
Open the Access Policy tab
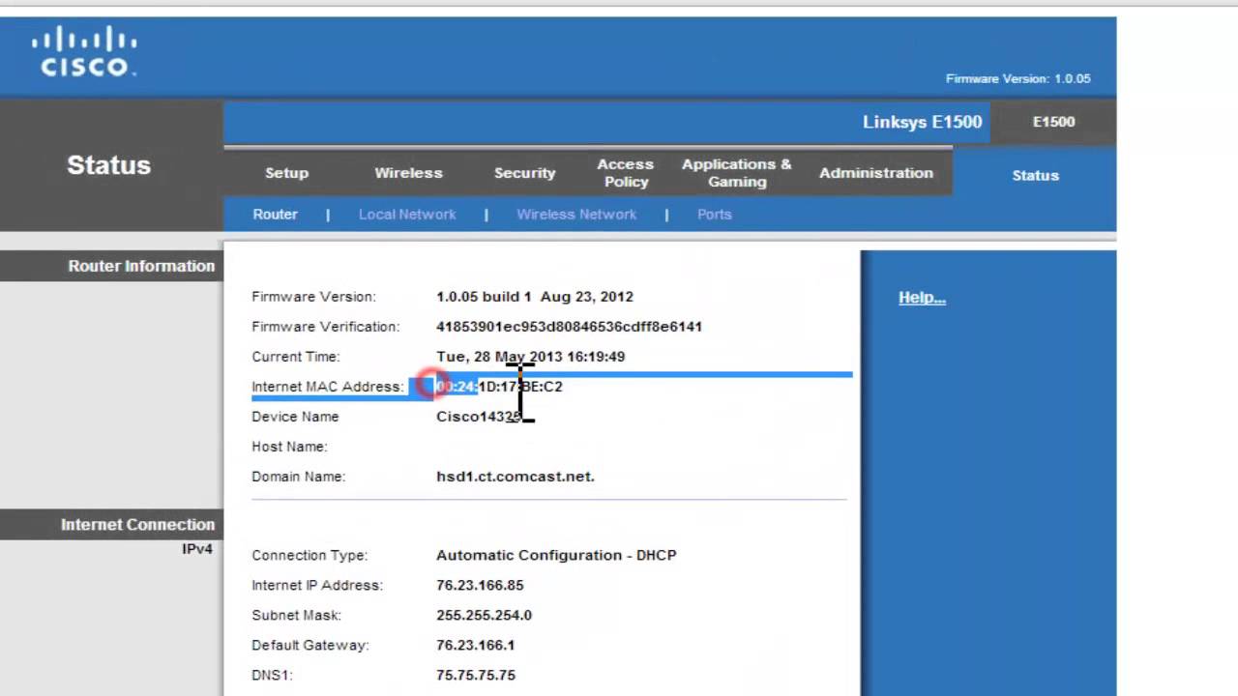pos(625,173)
